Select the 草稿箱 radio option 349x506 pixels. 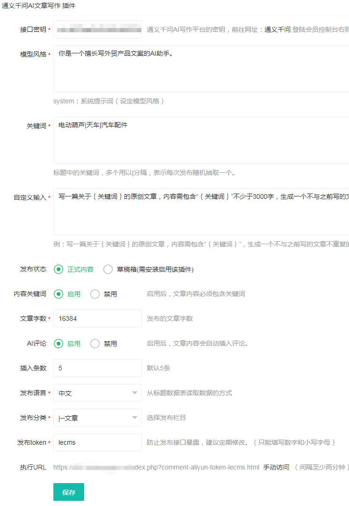(108, 269)
